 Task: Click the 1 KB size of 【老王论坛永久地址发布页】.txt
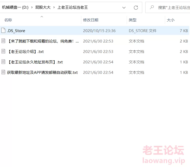pyautogui.click(x=184, y=62)
